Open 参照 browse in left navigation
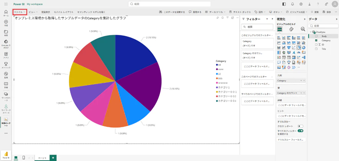The width and height of the screenshot is (339, 161). tap(6, 33)
